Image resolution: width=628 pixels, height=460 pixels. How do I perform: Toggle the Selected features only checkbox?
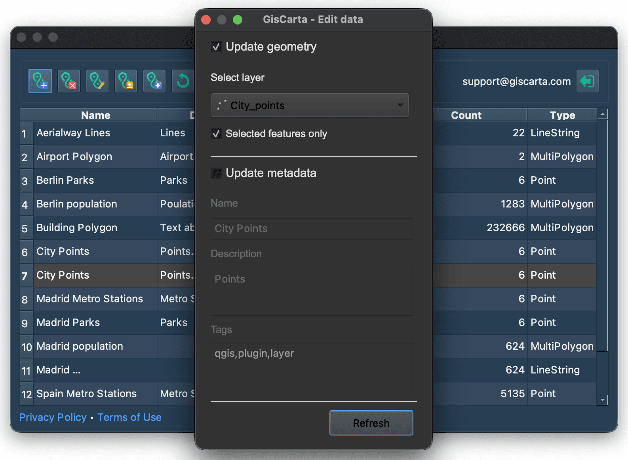(x=216, y=134)
